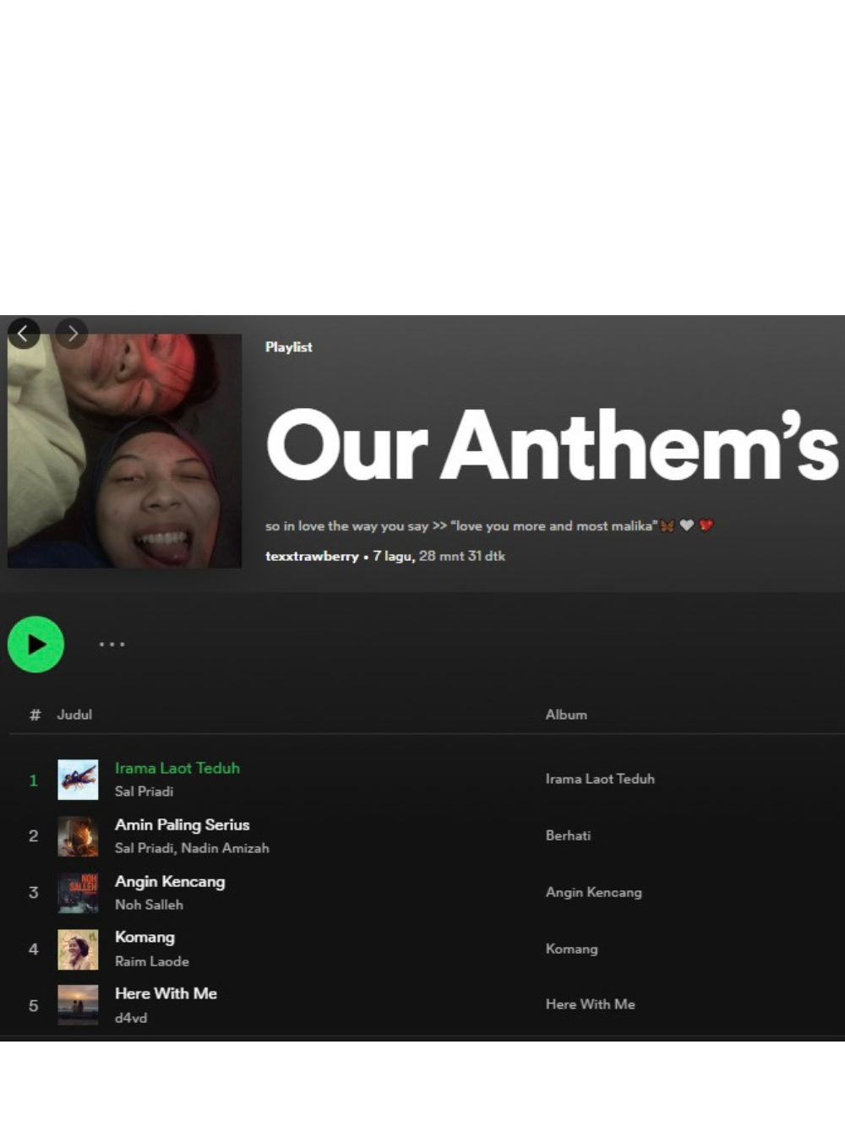Click Amin Paling Serius album art thumbnail
The image size is (845, 1126).
click(x=78, y=836)
